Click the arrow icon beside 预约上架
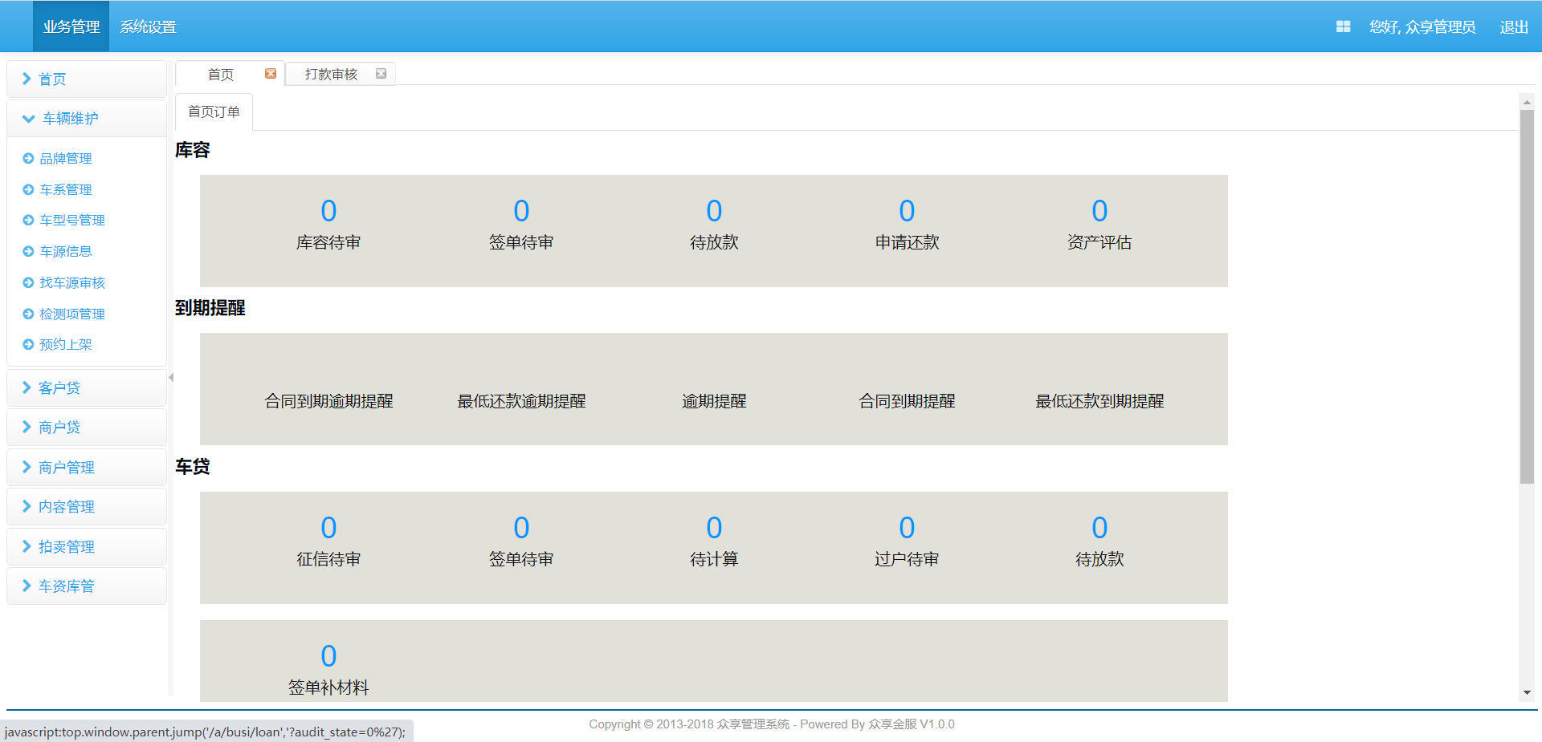 (x=28, y=345)
